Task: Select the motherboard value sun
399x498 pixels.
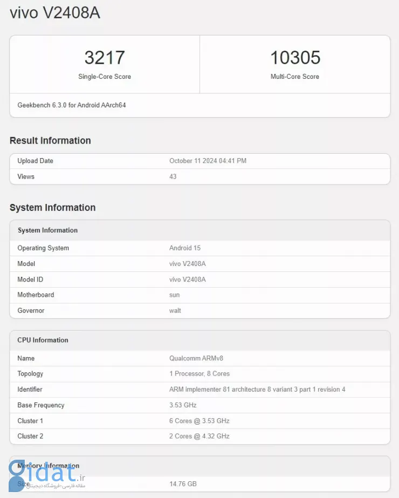Action: (x=174, y=295)
